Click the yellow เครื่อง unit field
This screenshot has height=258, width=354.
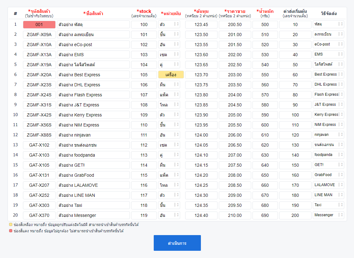click(171, 75)
